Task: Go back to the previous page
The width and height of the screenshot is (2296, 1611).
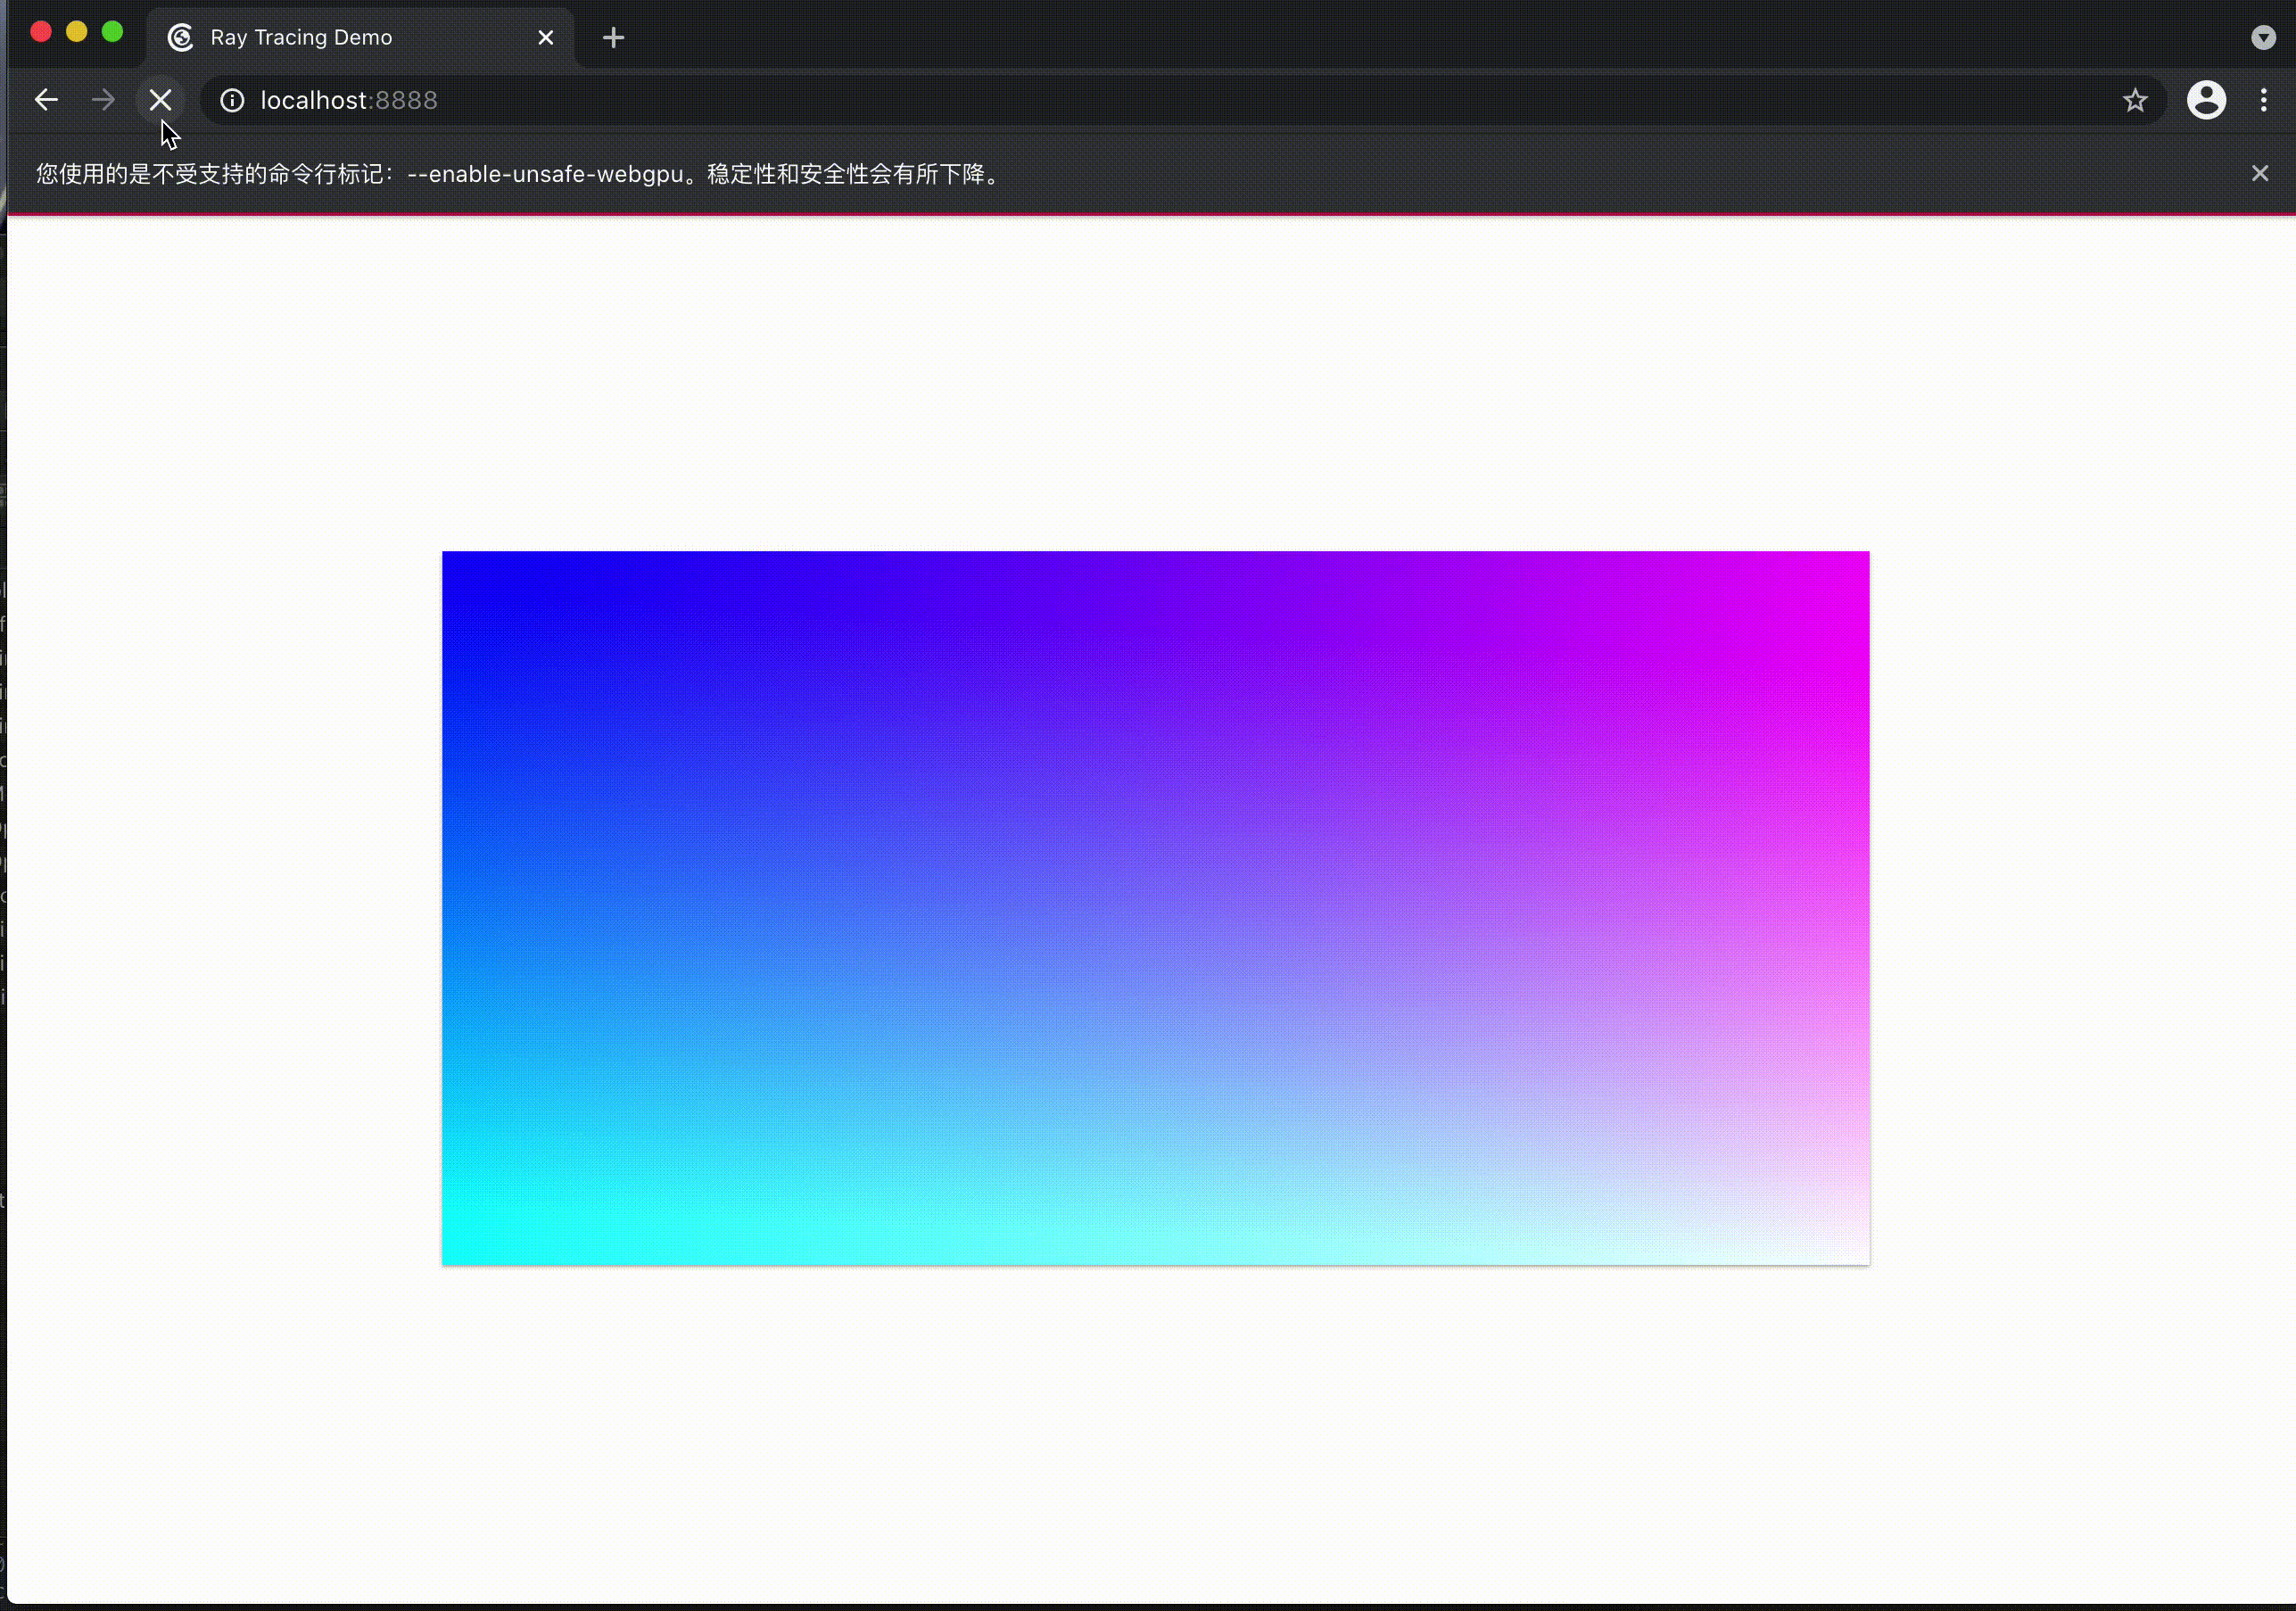Action: tap(46, 100)
